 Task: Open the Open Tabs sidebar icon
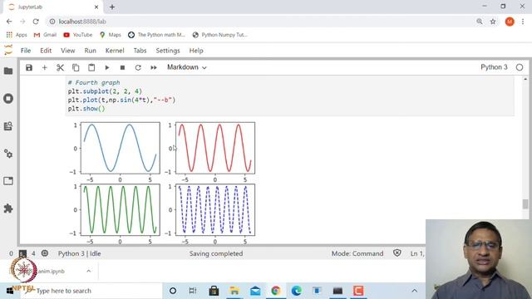tap(8, 181)
